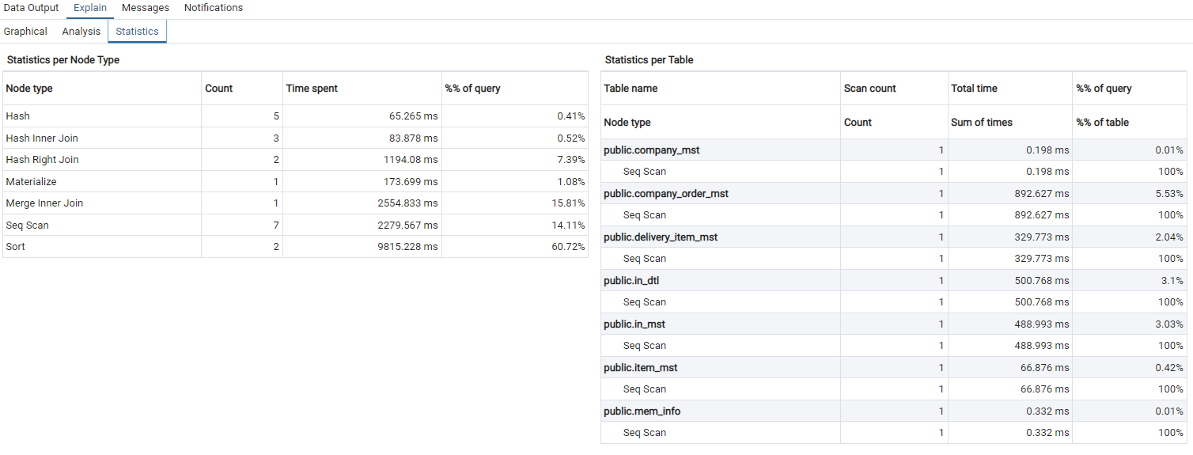Select the Merge Inner Join row
Screen dimensions: 1193x455
tap(296, 203)
